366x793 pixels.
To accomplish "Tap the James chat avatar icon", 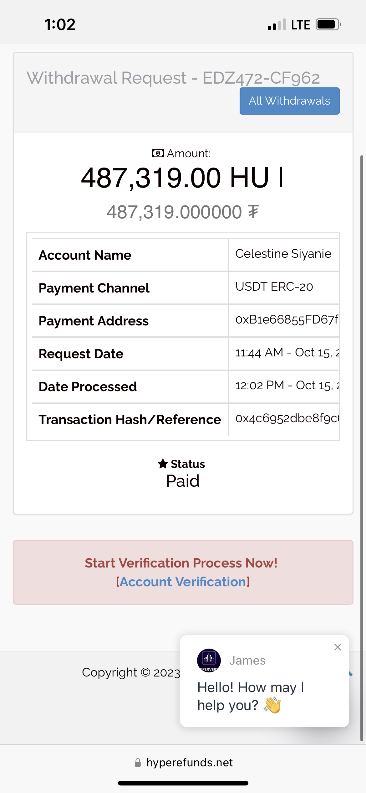I will click(x=209, y=660).
